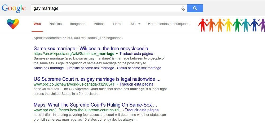This screenshot has height=127, width=265.
Task: Go to the Libros tab
Action: click(117, 24)
